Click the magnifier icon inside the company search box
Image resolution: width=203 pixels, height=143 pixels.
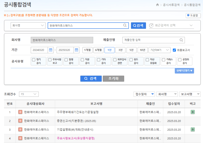125,25
